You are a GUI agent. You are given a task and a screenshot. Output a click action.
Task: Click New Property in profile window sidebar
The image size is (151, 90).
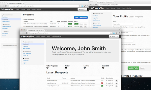(96, 20)
